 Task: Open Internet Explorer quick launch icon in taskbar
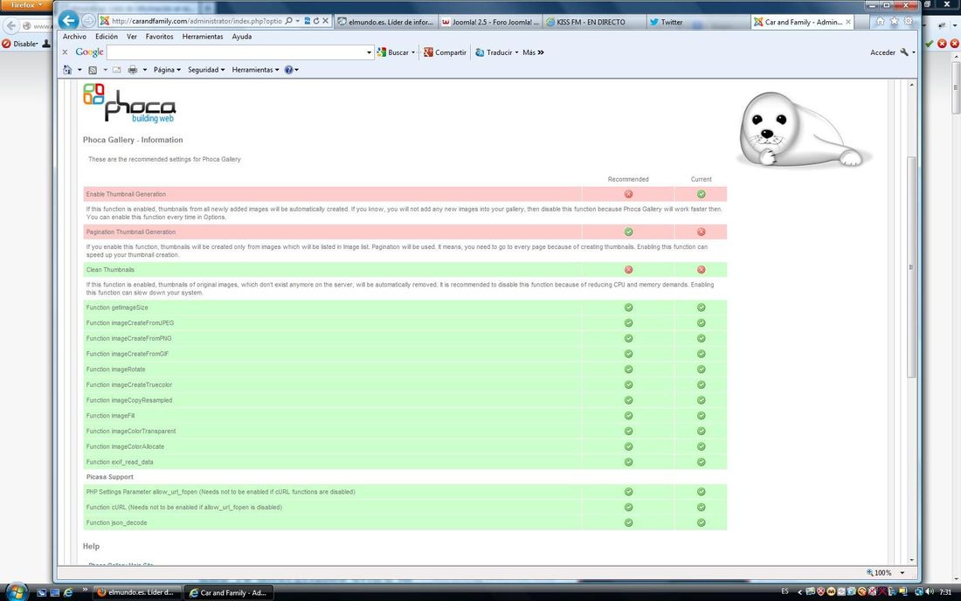coord(68,592)
